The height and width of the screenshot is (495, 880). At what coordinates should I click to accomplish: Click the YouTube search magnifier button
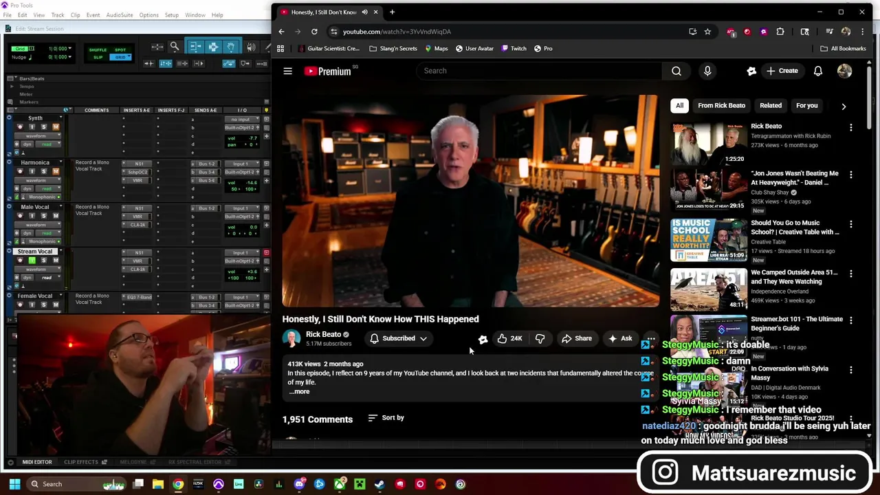[676, 71]
